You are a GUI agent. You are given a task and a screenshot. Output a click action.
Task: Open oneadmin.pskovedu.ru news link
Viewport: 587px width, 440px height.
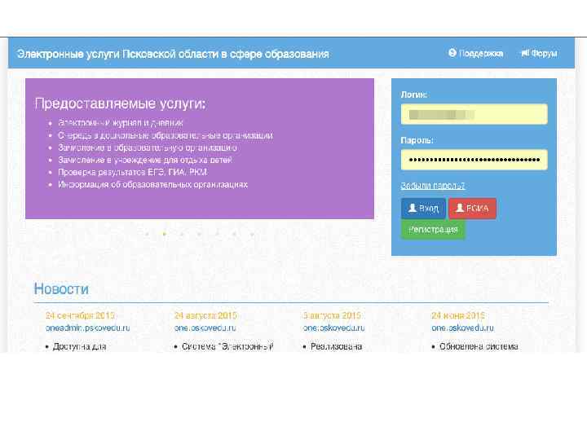(87, 328)
